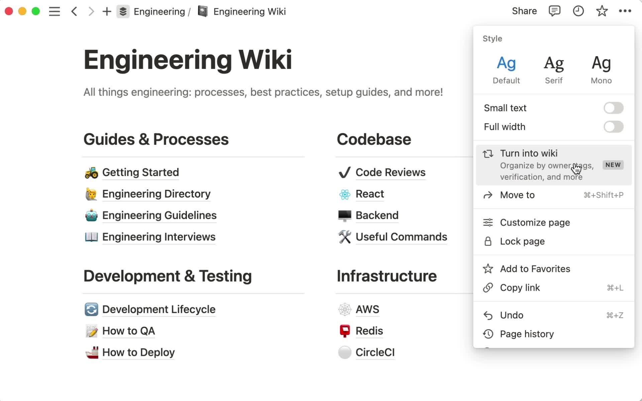Favorite this page using the star icon
Viewport: 642px width, 401px height.
[602, 11]
